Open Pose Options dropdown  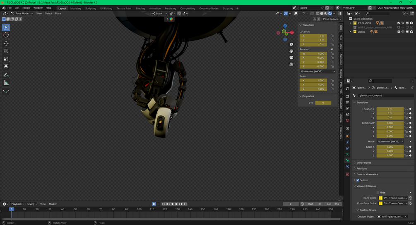(332, 19)
